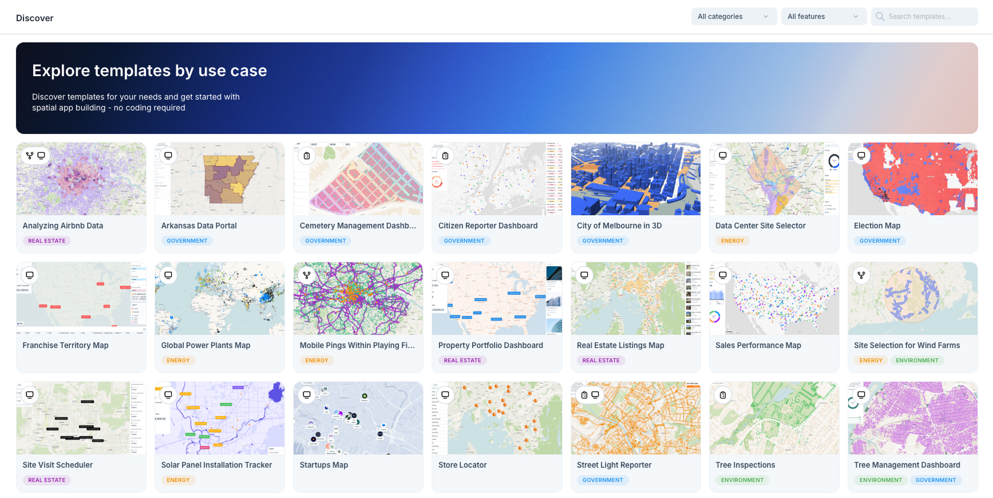Screen dimensions: 993x498
Task: Click the Energy tag on Data Center Site Selector
Action: coord(732,241)
